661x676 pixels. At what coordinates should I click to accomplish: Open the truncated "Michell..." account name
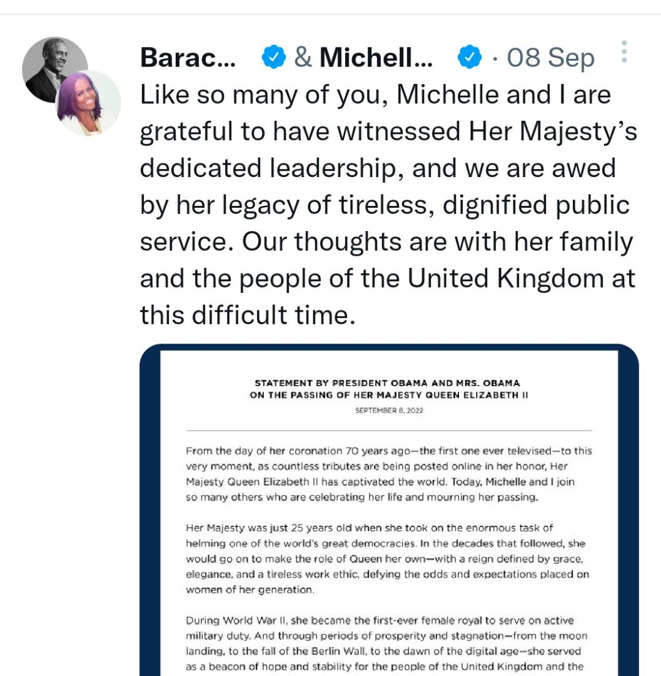click(376, 58)
